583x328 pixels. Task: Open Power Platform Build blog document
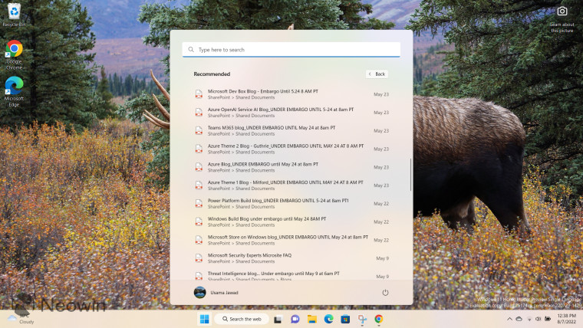(291, 204)
